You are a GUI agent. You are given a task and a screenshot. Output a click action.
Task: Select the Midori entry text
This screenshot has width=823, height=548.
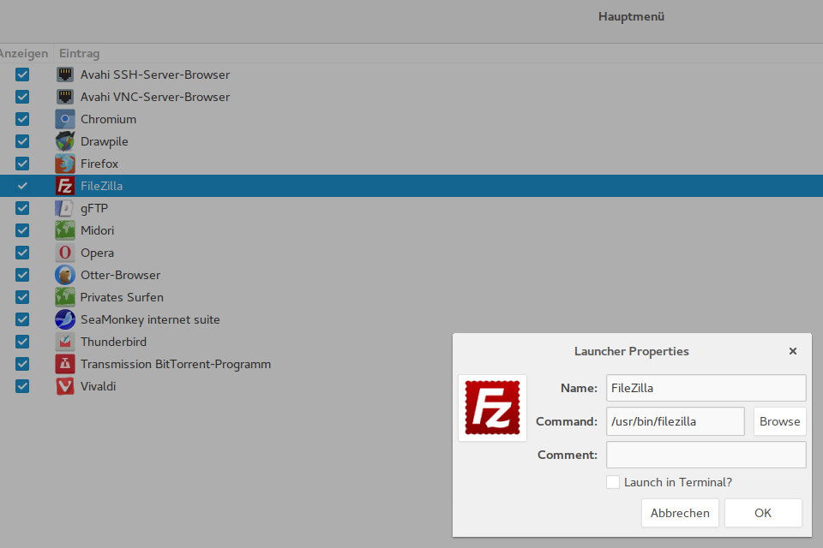pos(97,230)
